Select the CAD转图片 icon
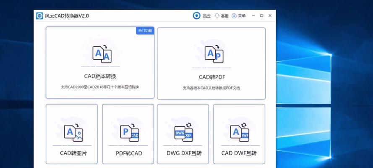 73,133
